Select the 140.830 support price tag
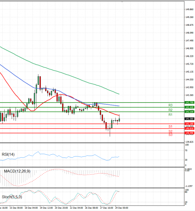Screen dimensions: 195x211 click(189, 128)
